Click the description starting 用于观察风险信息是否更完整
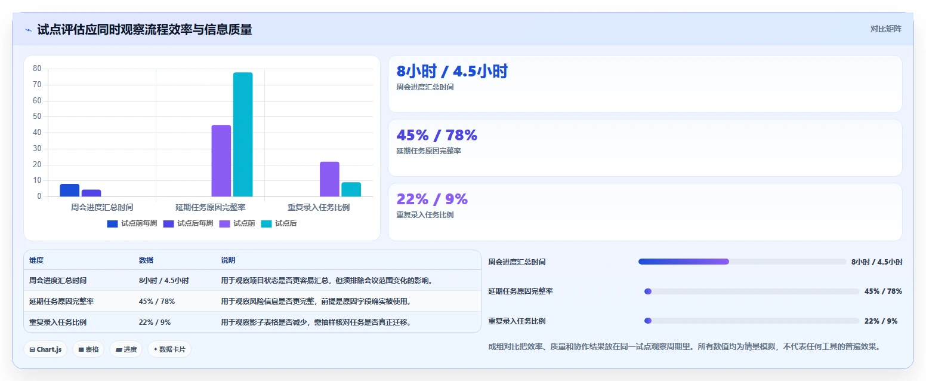 (x=316, y=302)
